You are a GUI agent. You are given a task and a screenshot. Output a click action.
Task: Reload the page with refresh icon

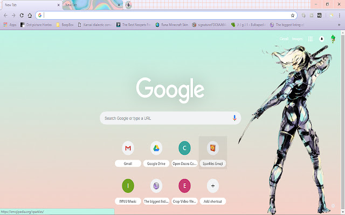pos(22,16)
